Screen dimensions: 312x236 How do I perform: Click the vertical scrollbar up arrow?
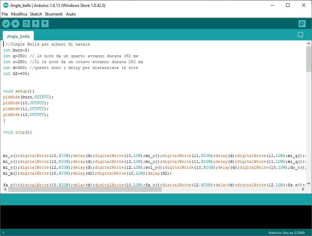(x=309, y=43)
